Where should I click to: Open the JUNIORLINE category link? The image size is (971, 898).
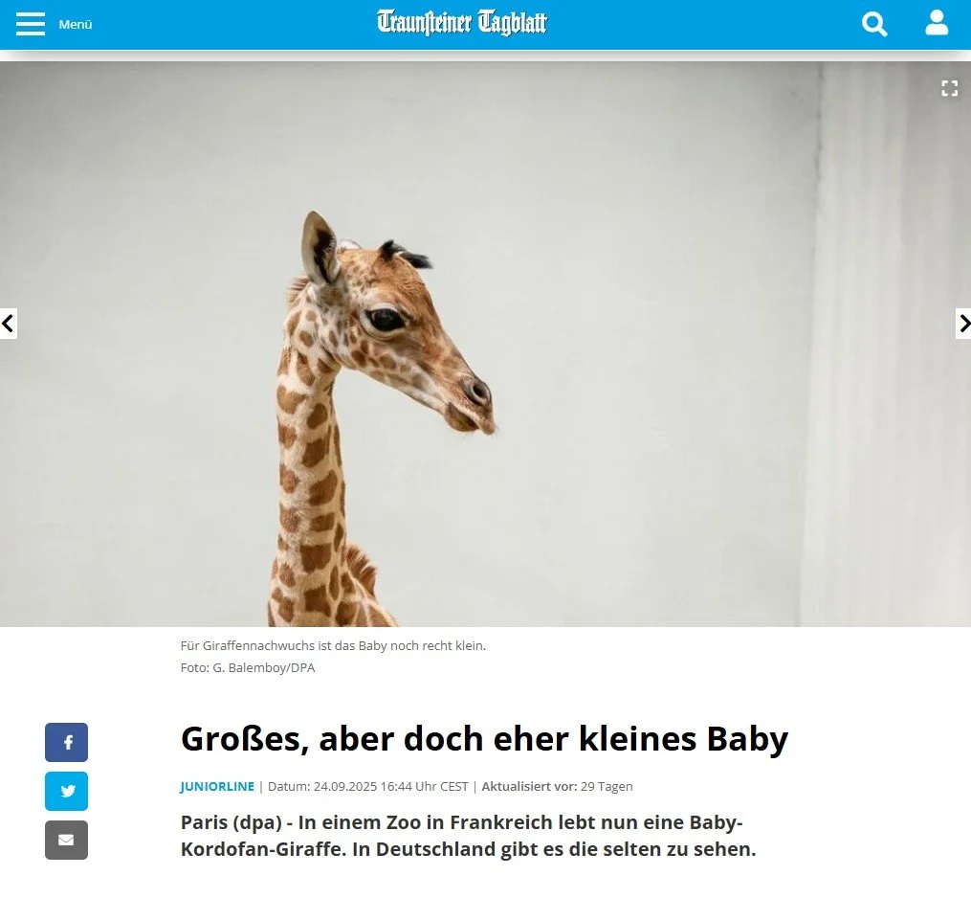point(217,786)
